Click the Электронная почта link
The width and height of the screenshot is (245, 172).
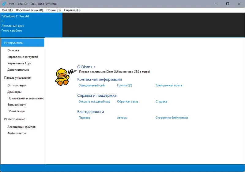click(169, 85)
